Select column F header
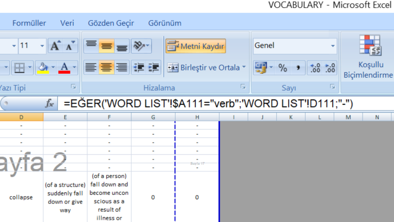Screen dimensions: 394x222 (109, 117)
